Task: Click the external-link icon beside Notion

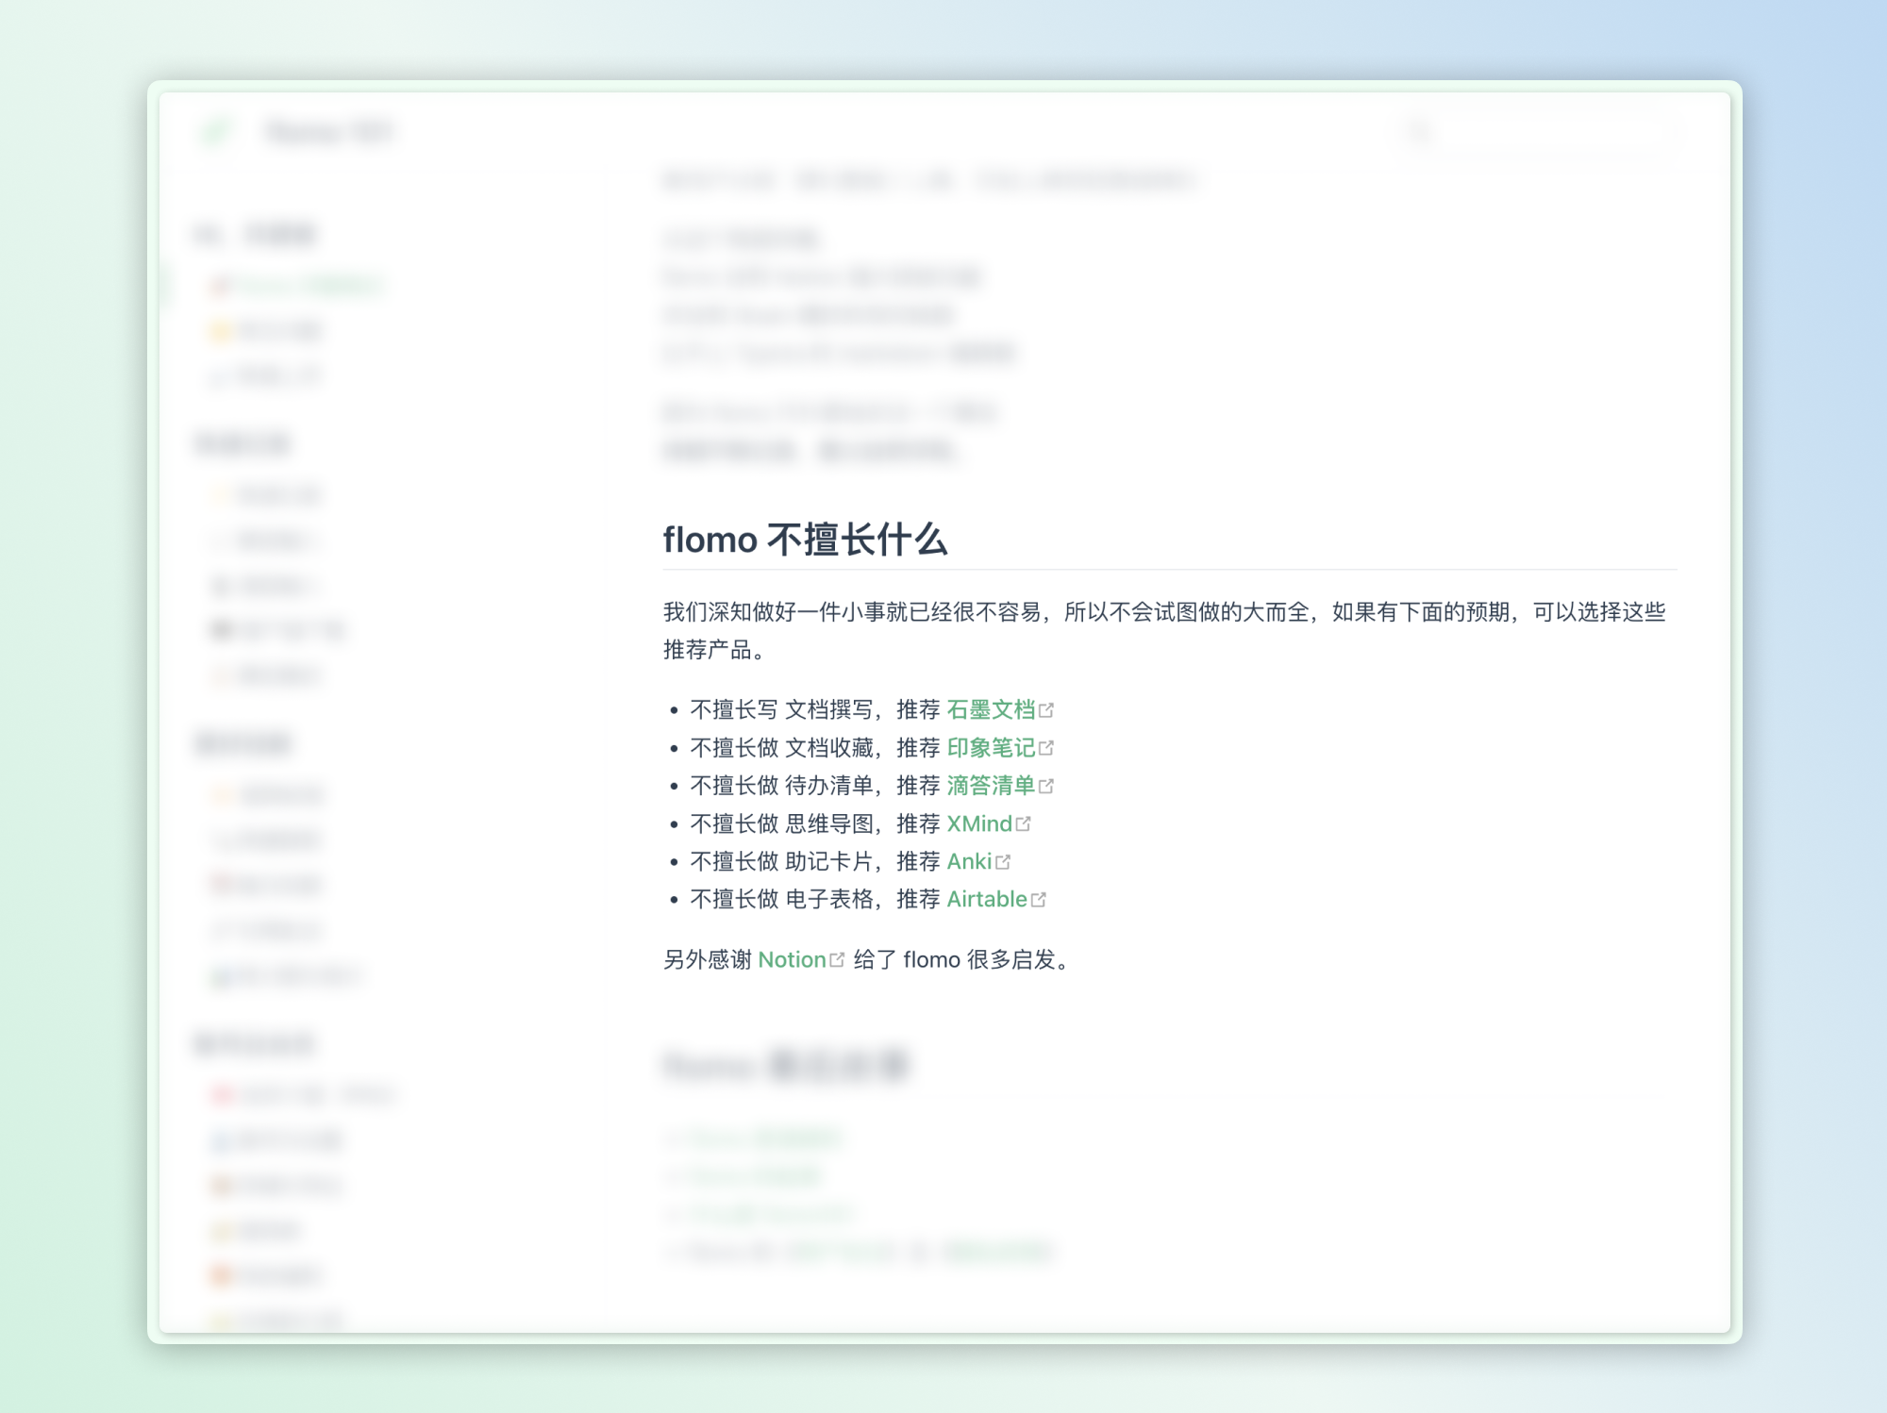Action: (x=837, y=960)
